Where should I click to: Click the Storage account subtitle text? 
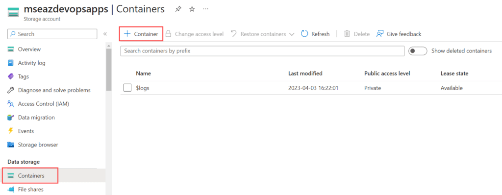tap(42, 19)
